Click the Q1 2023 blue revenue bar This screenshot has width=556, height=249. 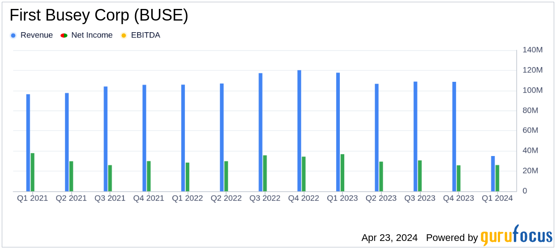(x=338, y=132)
